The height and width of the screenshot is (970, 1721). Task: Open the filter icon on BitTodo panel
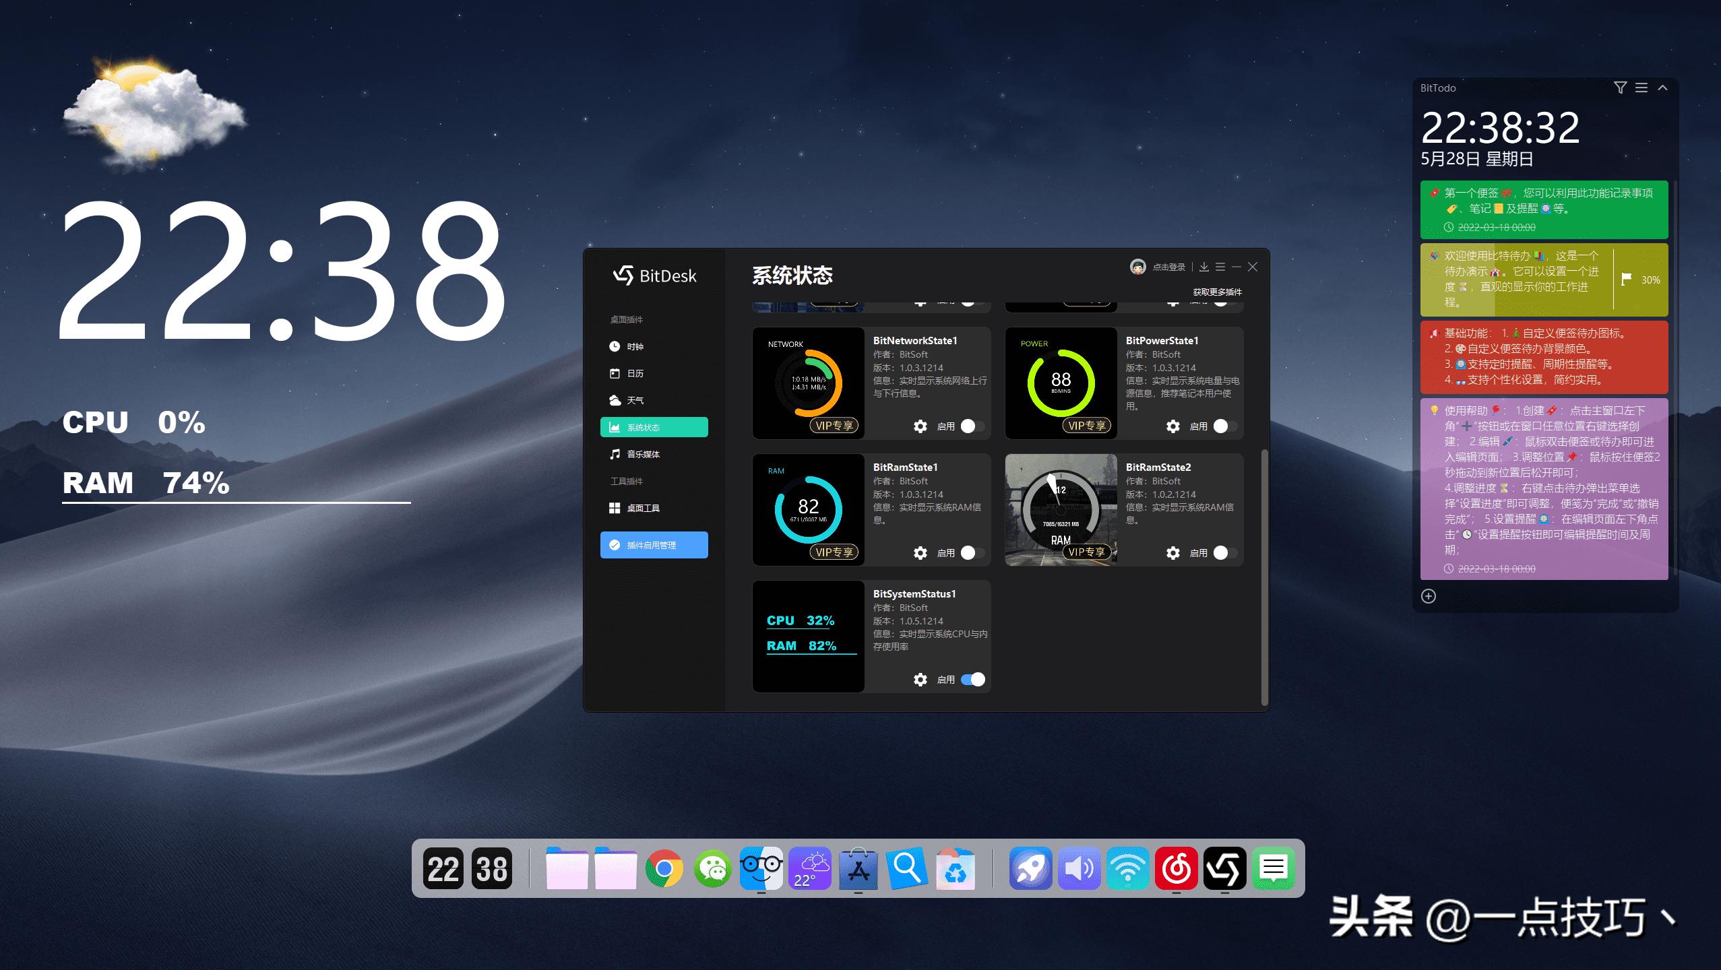pyautogui.click(x=1620, y=88)
